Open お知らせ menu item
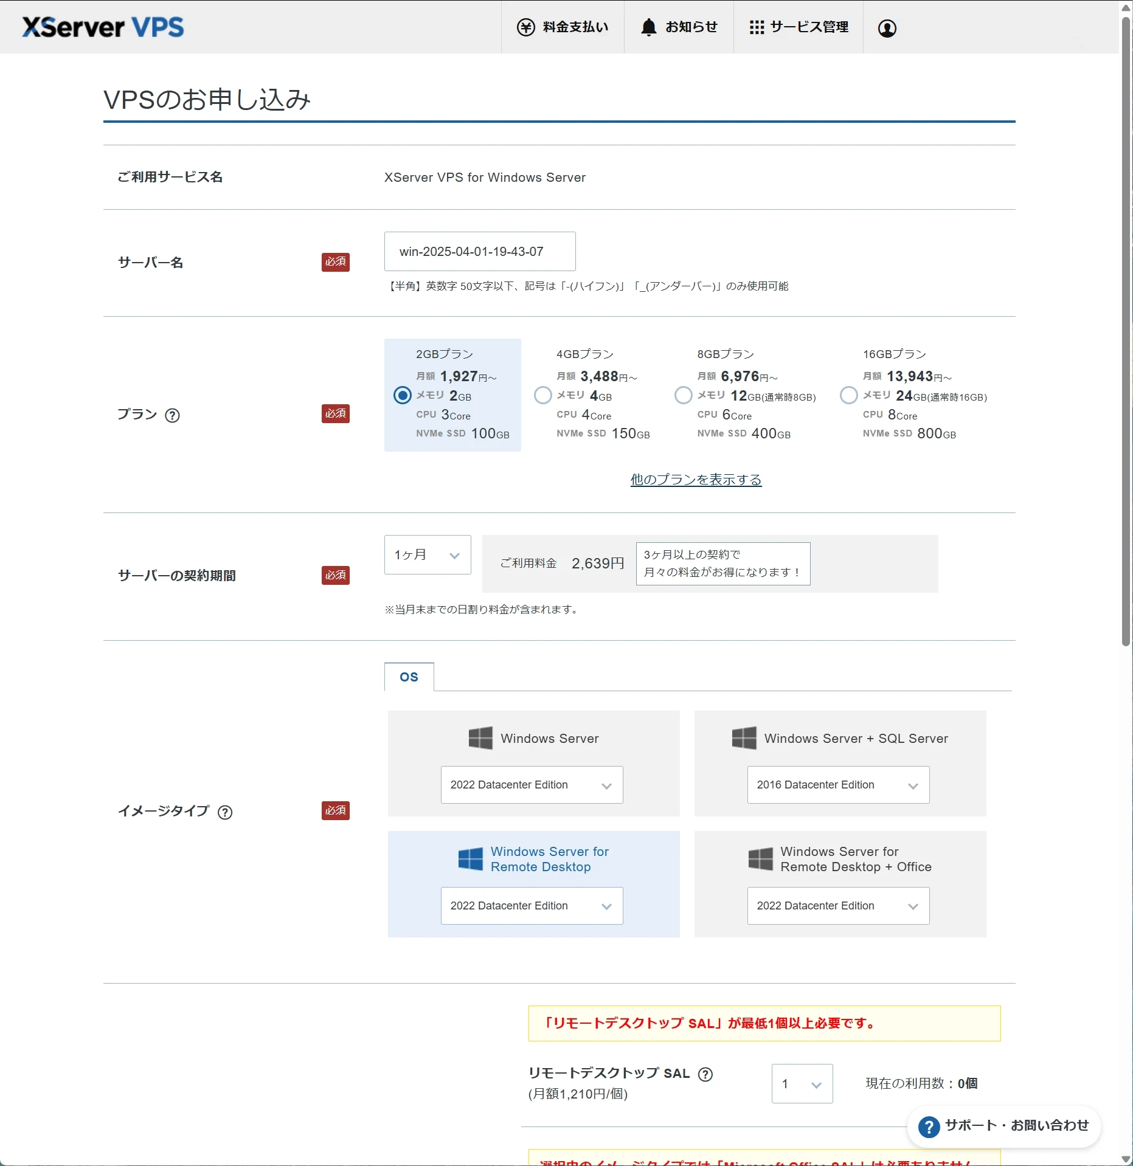 [679, 27]
